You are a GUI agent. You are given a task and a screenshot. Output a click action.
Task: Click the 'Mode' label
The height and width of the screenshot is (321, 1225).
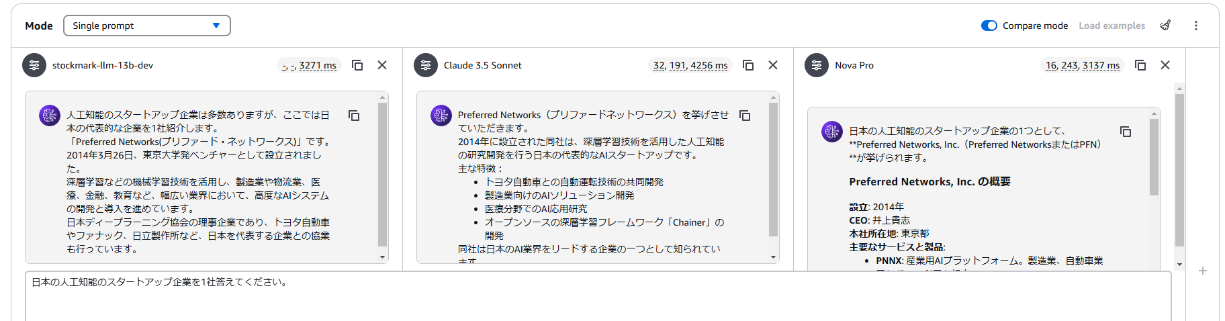[x=39, y=26]
